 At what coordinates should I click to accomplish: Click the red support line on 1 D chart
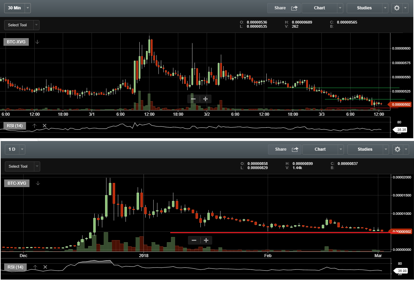280,233
